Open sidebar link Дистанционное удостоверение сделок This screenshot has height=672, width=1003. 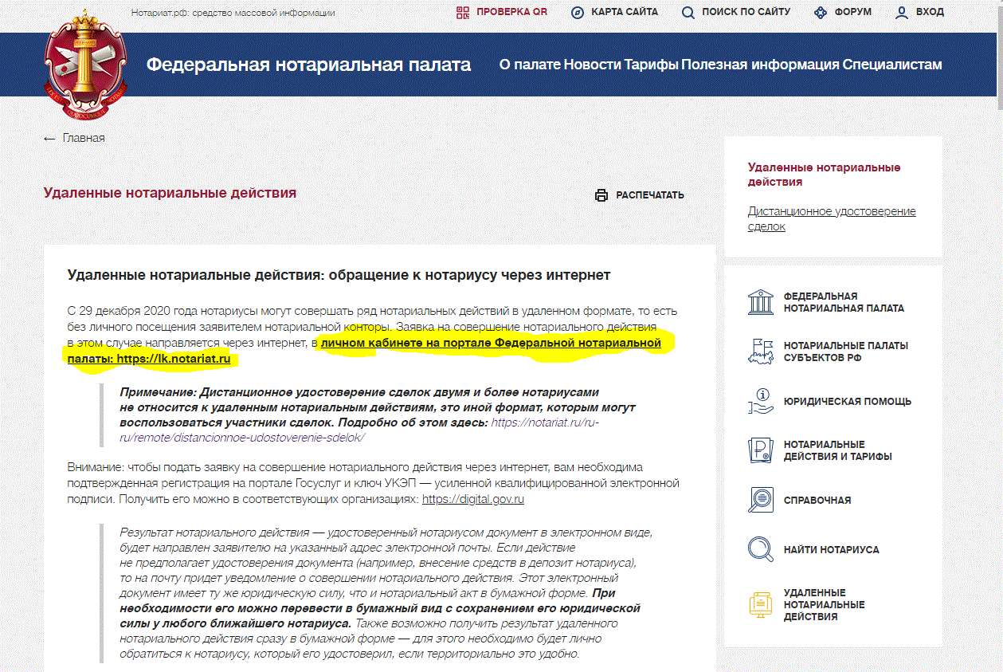(832, 219)
